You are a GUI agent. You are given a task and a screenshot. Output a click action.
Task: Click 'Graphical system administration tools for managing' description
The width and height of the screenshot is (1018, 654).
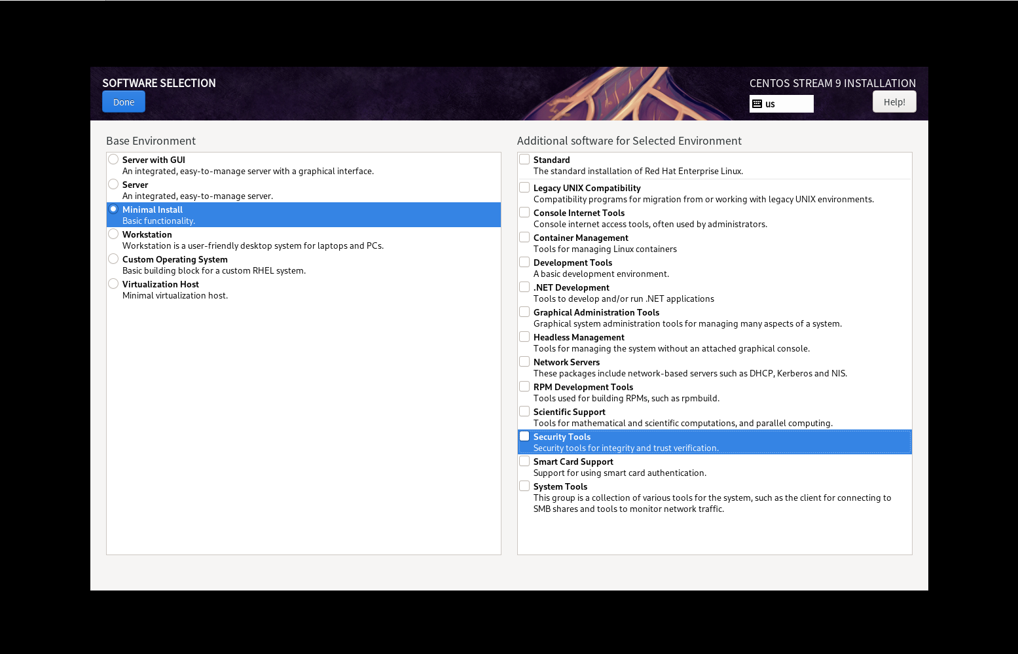tap(687, 323)
